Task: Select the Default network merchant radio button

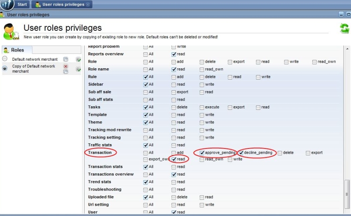Action: pyautogui.click(x=5, y=59)
